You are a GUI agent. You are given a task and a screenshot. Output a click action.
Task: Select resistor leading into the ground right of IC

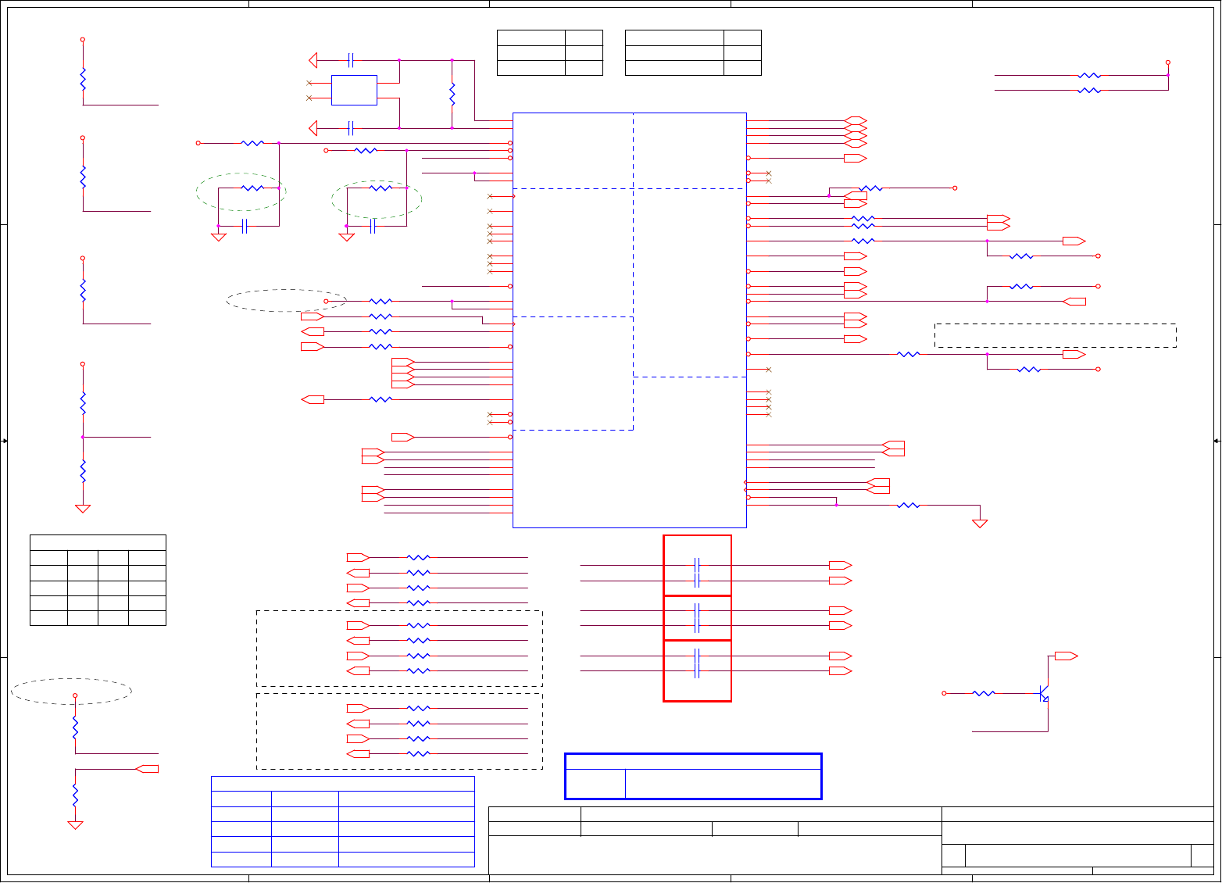[x=908, y=506]
